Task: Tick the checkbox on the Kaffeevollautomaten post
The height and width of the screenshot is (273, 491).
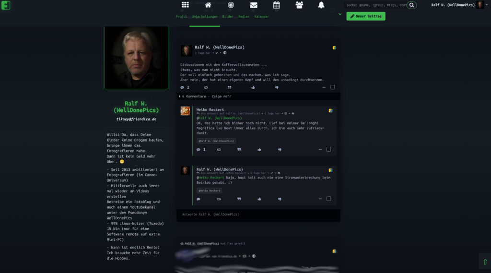Action: 333,87
